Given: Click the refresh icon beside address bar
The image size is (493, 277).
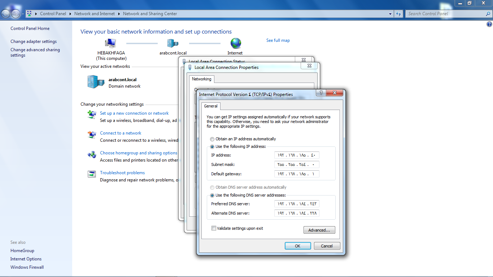Looking at the screenshot, I should 398,14.
